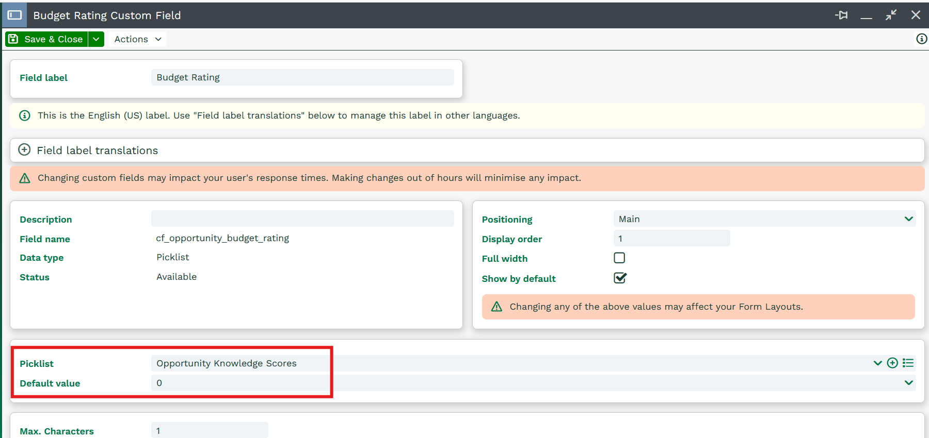
Task: Open the Save & Close options arrow
Action: coord(96,39)
